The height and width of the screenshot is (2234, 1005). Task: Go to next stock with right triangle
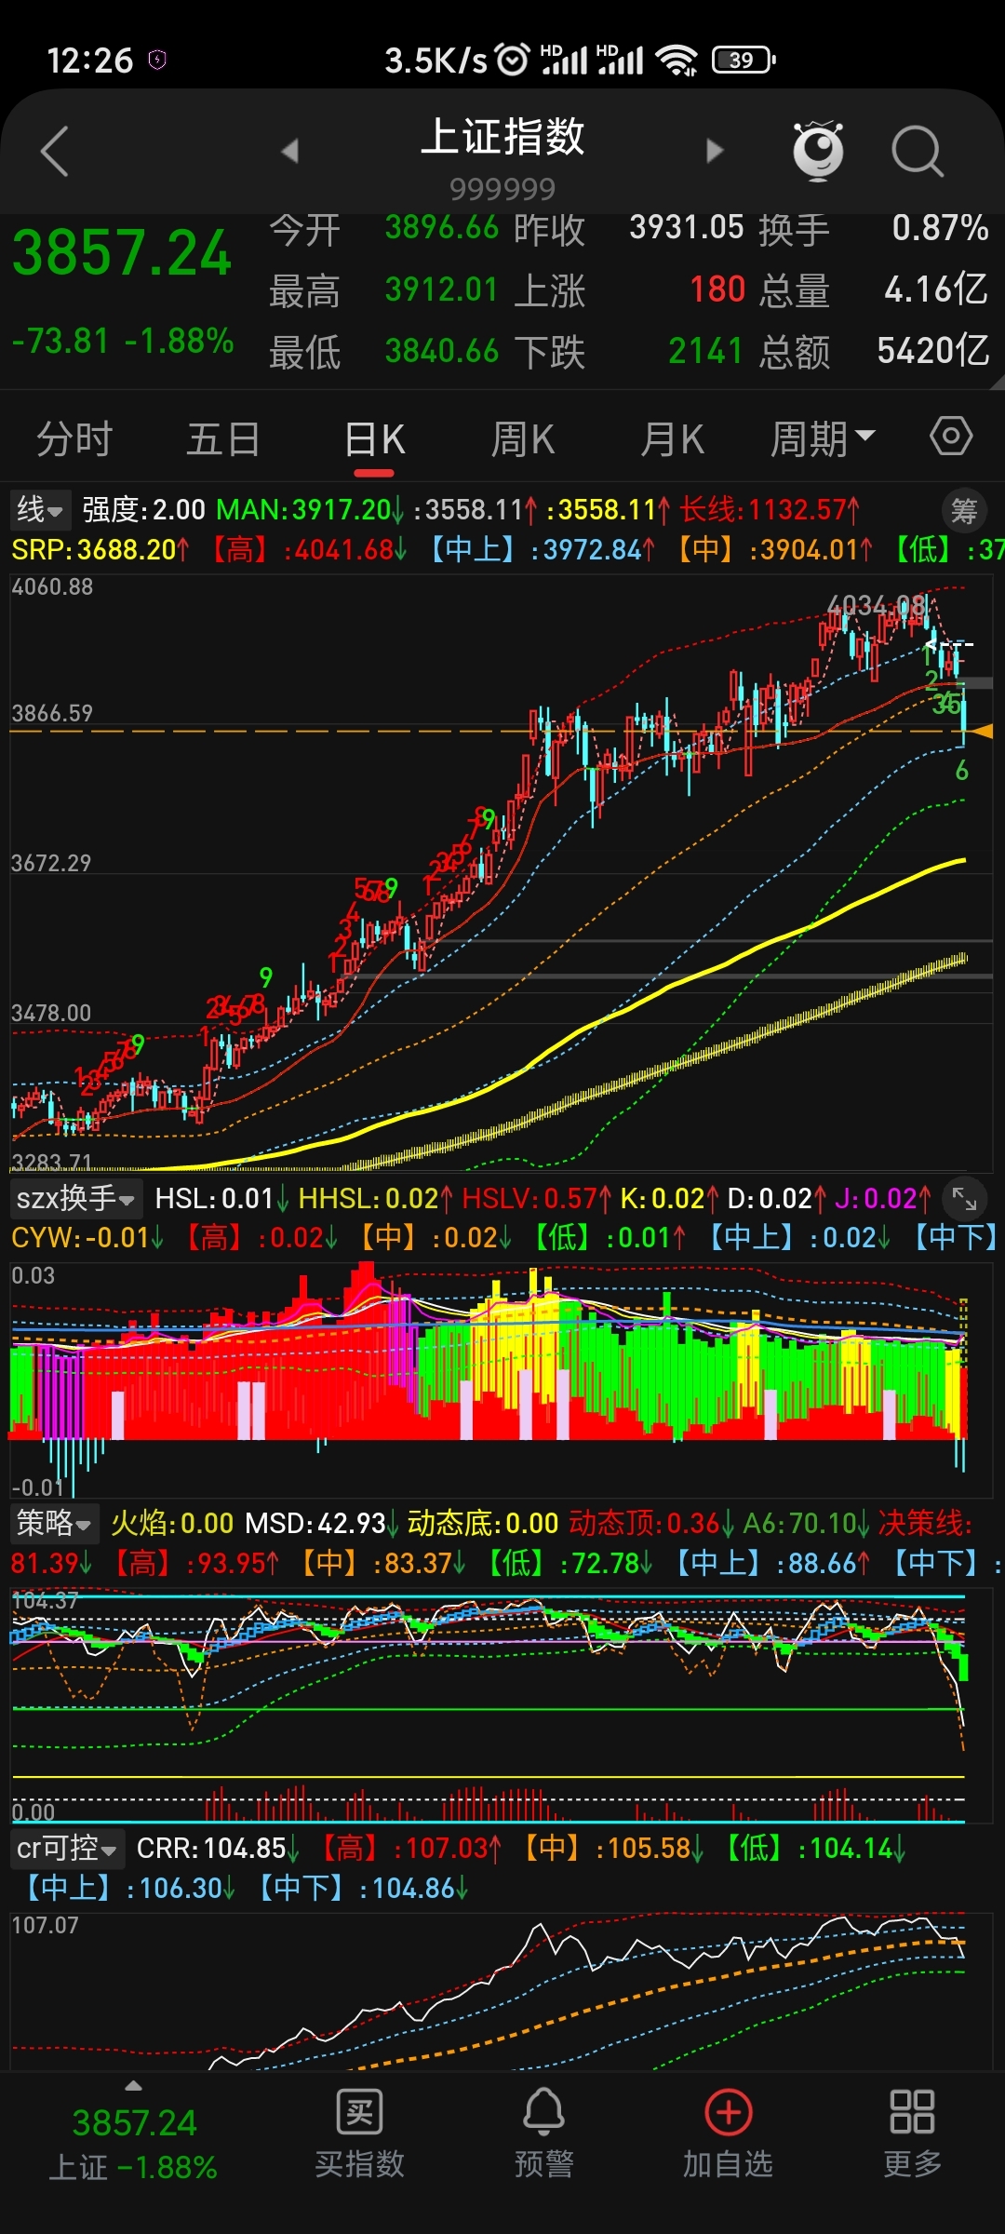[714, 151]
